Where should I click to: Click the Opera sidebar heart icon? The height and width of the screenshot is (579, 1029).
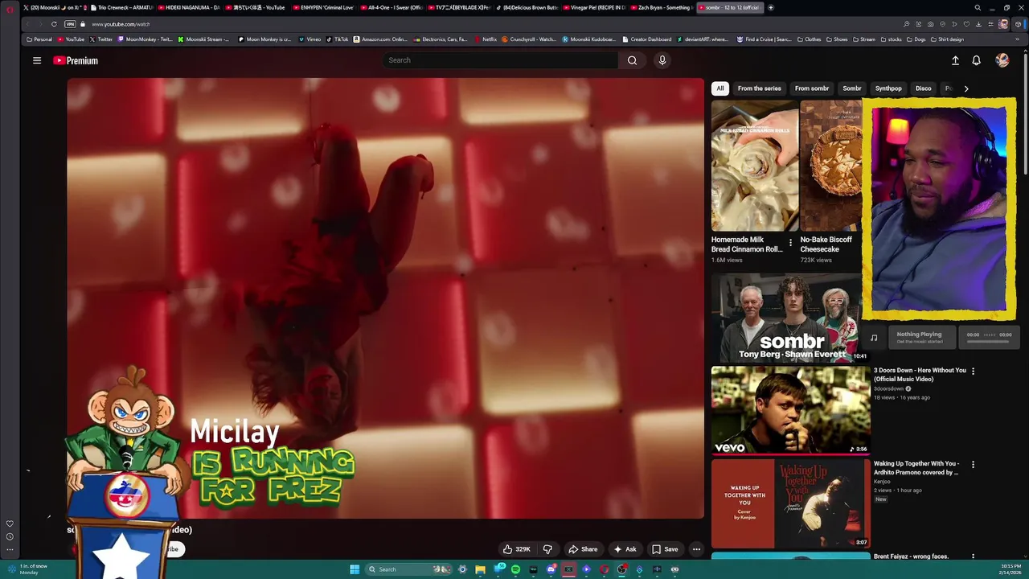click(10, 524)
